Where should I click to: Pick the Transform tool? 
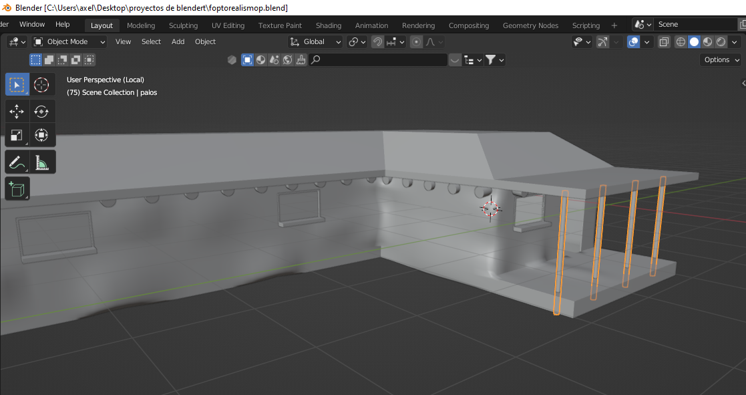click(x=41, y=135)
